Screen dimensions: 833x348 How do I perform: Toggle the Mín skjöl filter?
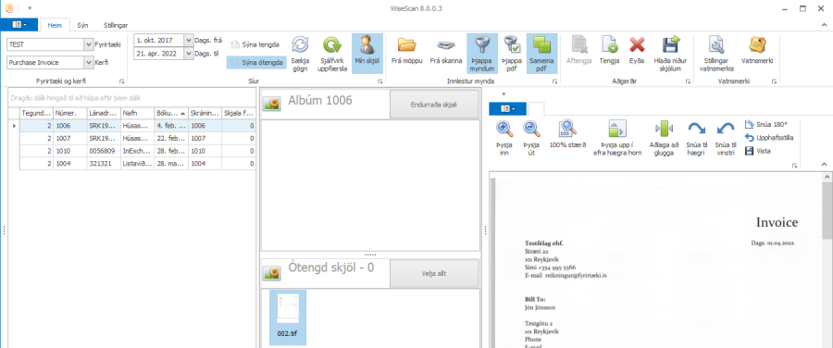coord(367,54)
